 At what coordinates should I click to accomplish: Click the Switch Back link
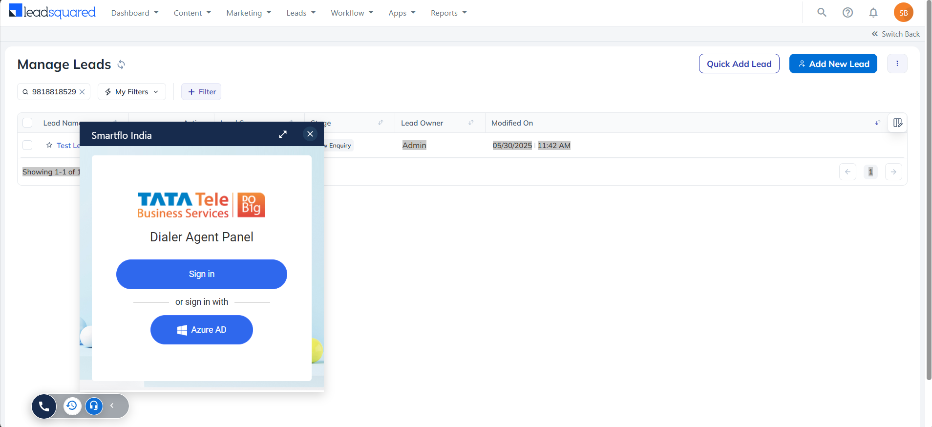pyautogui.click(x=896, y=34)
